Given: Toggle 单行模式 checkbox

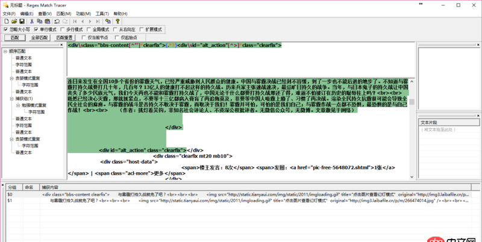Looking at the screenshot, I should (36, 29).
